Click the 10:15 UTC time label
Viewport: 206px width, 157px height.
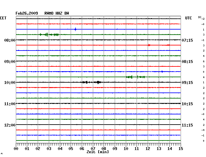[x=187, y=104]
